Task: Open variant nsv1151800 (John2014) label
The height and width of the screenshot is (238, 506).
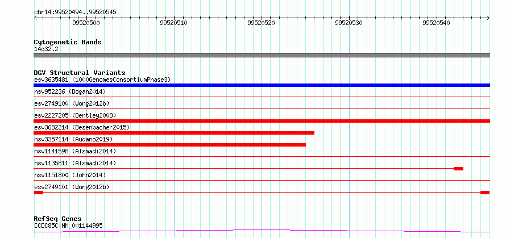Action: click(70, 175)
